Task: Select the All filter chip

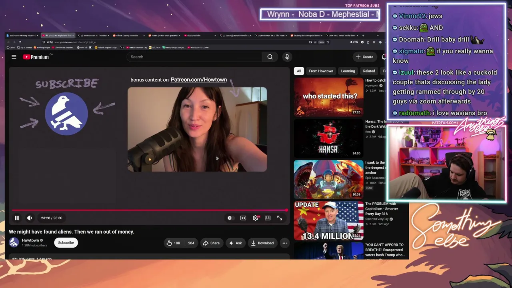Action: pyautogui.click(x=299, y=71)
